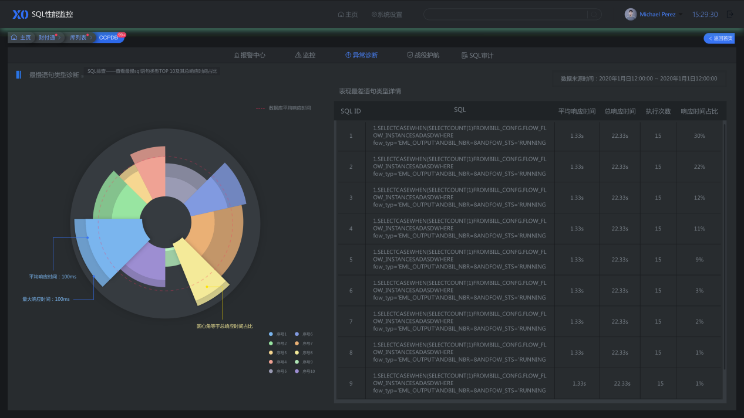Click into the top search input field

pyautogui.click(x=506, y=15)
